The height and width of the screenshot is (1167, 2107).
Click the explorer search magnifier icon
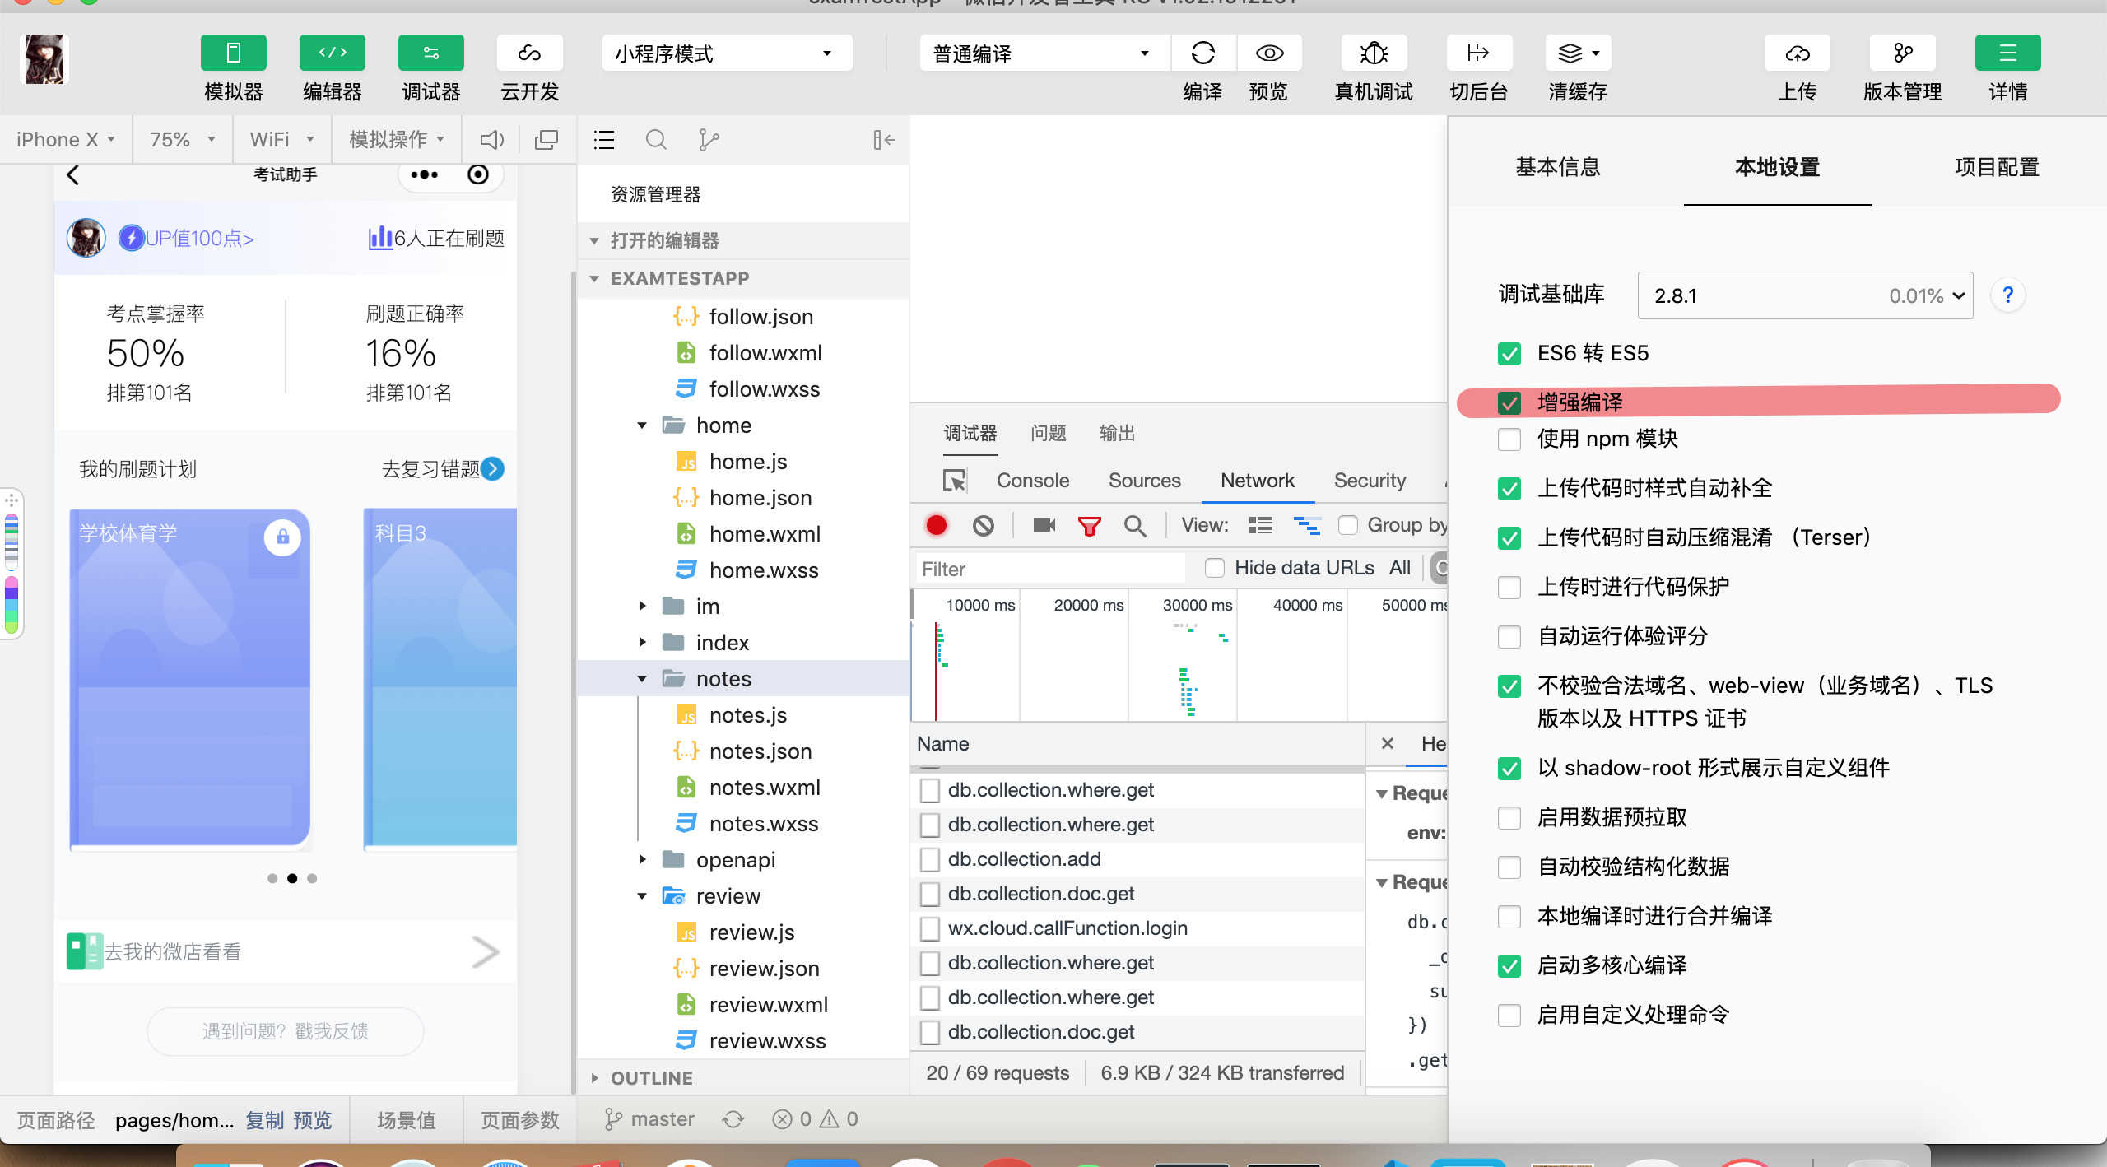(x=655, y=140)
